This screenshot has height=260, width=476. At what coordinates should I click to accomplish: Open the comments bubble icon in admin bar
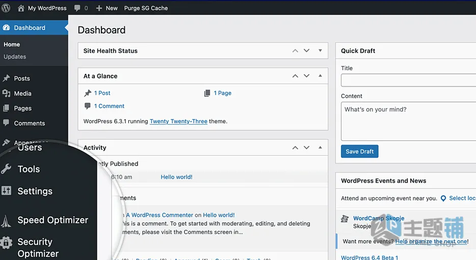77,8
